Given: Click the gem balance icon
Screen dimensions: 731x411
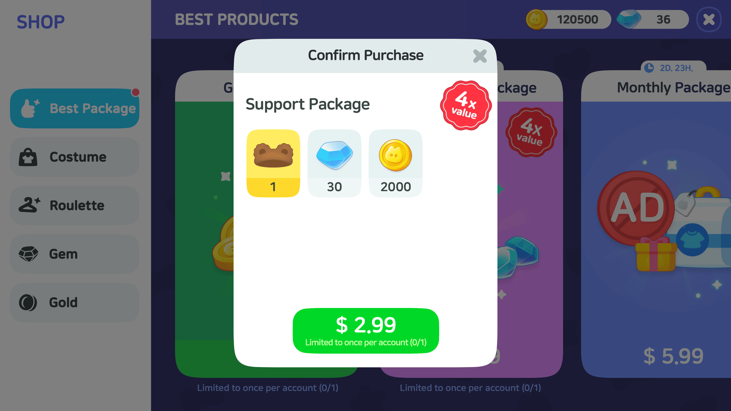Looking at the screenshot, I should 628,19.
